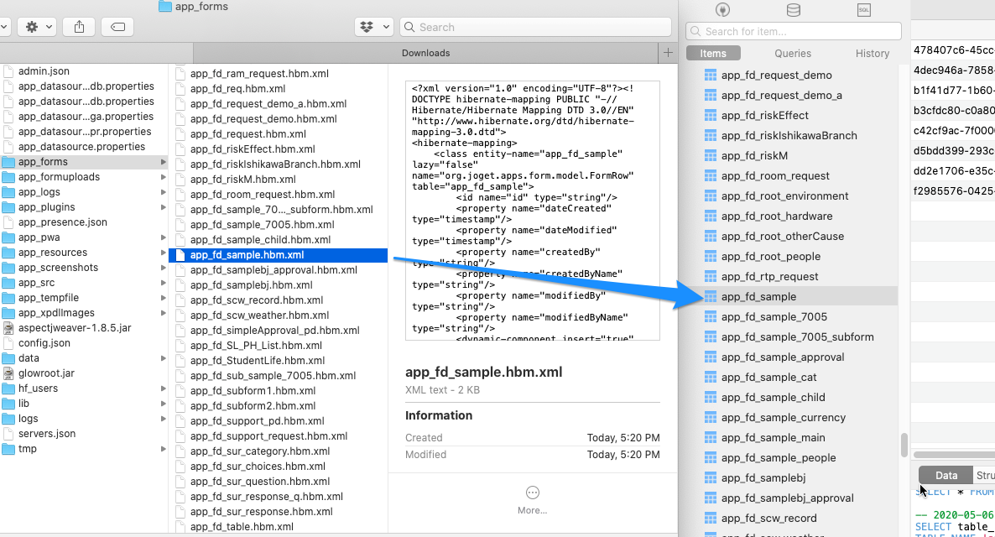The width and height of the screenshot is (995, 537).
Task: Click the Finder share icon
Action: [79, 27]
